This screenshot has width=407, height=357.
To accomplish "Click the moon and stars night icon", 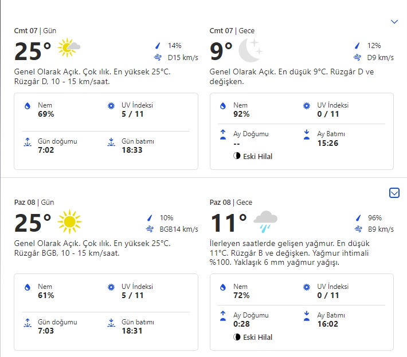I will (251, 51).
